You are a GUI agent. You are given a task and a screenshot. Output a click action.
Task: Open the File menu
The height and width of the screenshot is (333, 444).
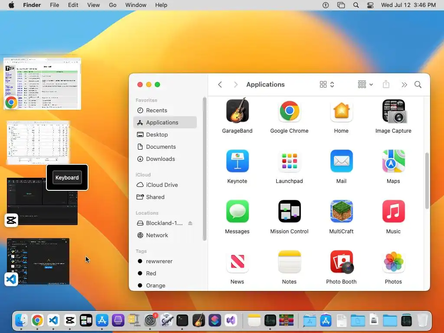pos(54,5)
